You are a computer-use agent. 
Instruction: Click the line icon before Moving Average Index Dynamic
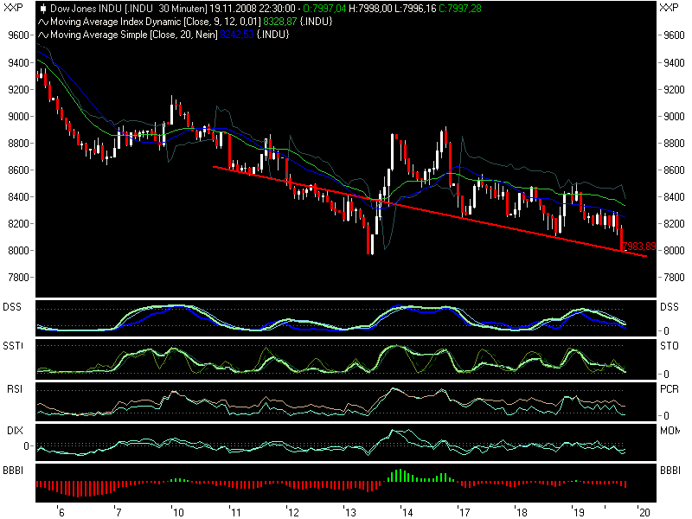tap(42, 22)
